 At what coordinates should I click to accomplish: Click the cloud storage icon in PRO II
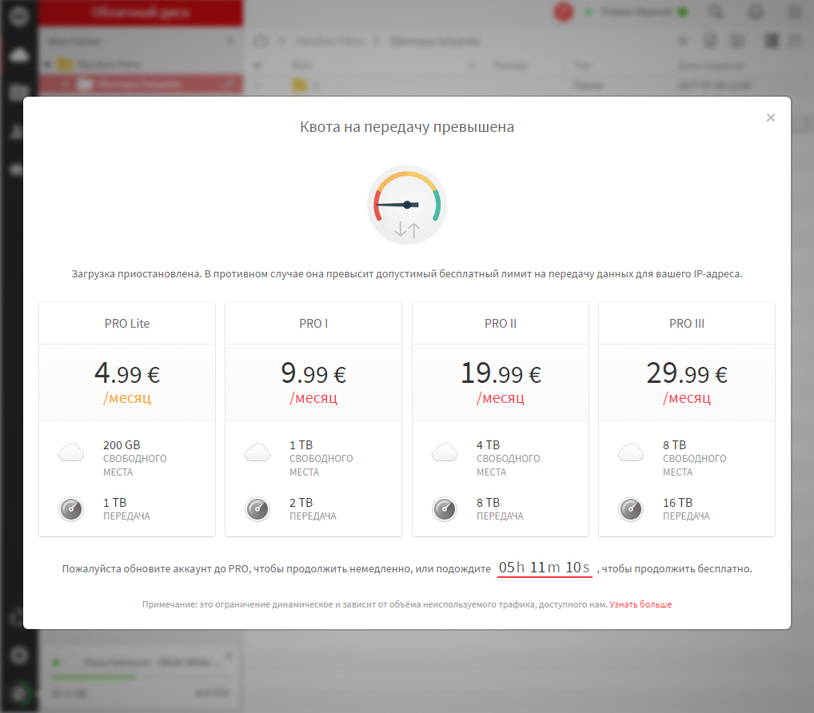[x=445, y=452]
